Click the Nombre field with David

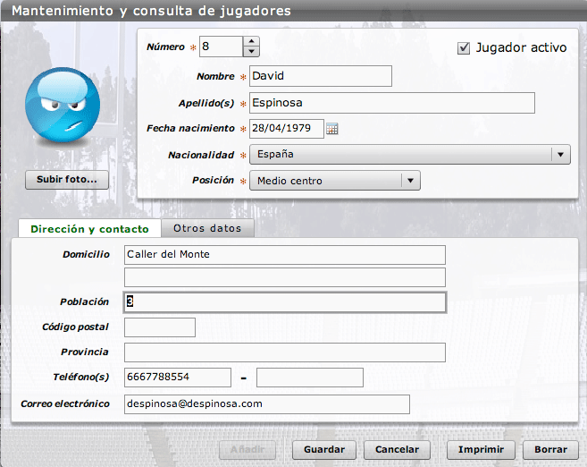(321, 76)
